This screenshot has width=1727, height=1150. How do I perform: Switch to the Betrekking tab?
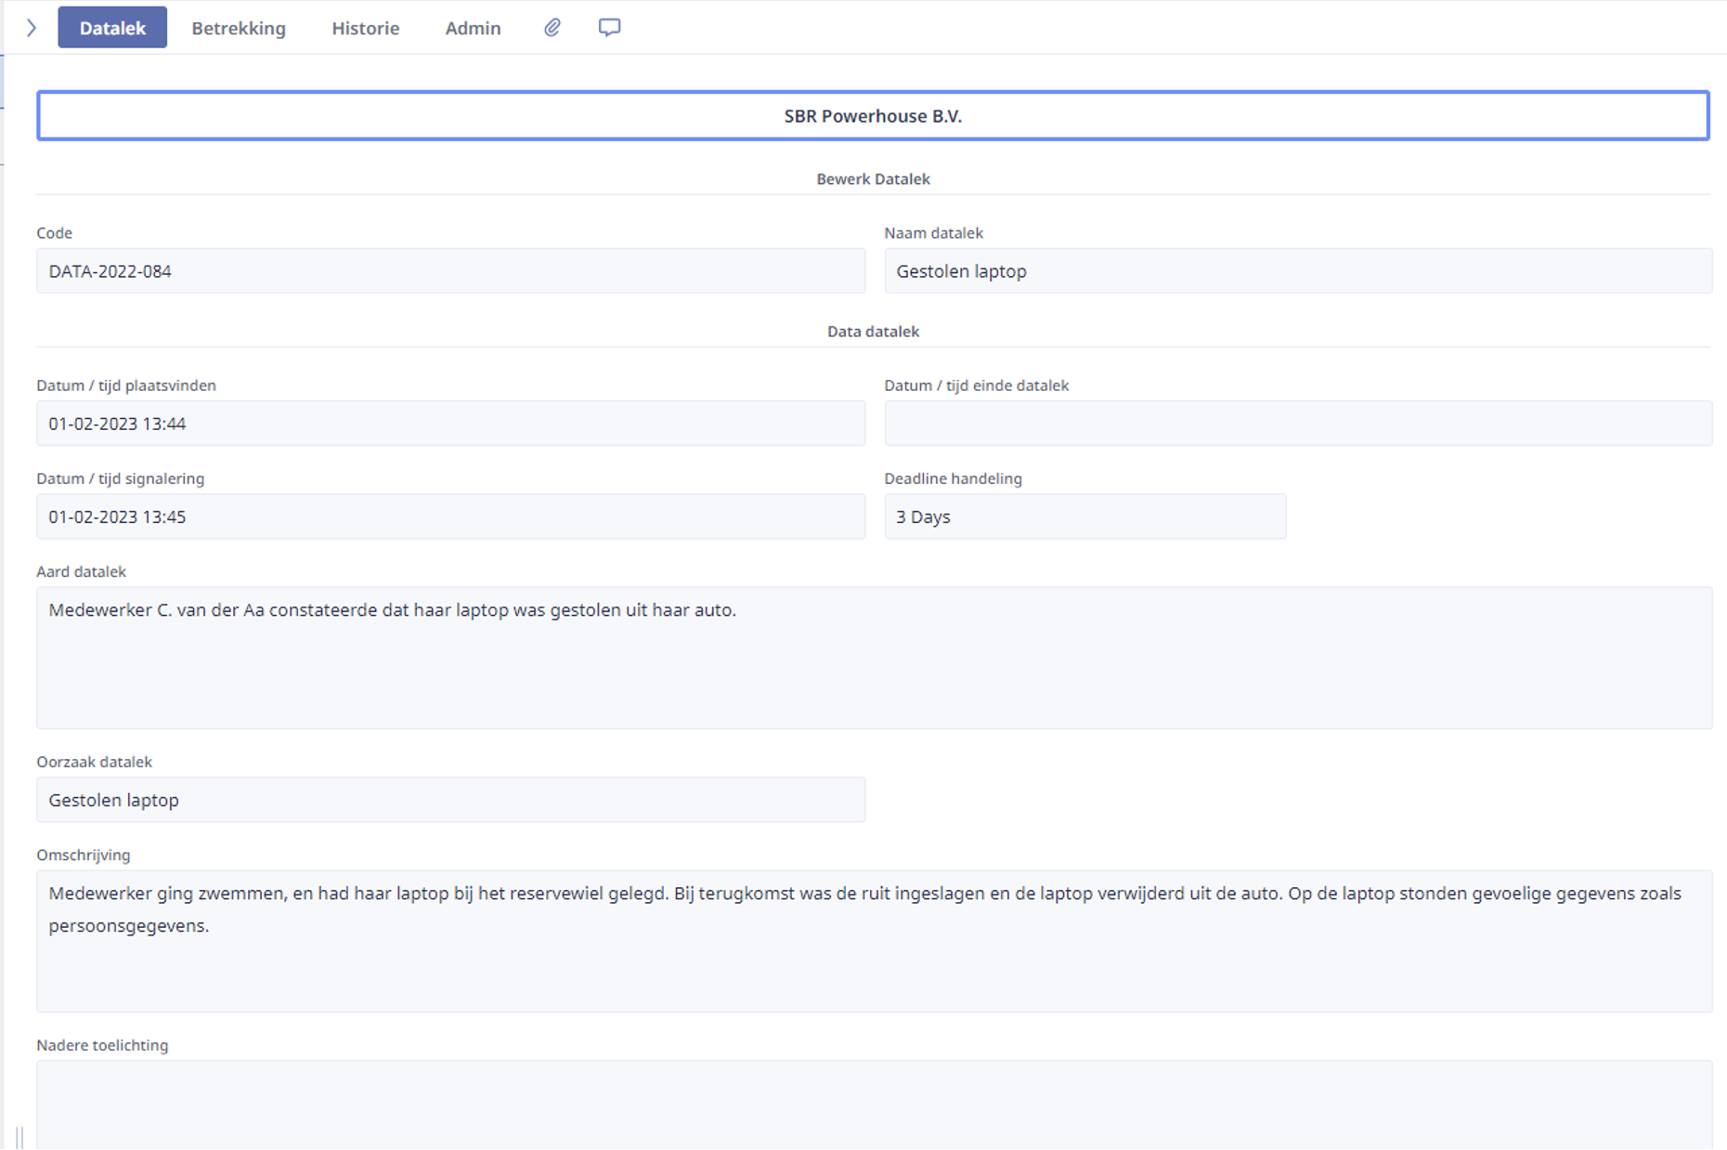pyautogui.click(x=239, y=28)
